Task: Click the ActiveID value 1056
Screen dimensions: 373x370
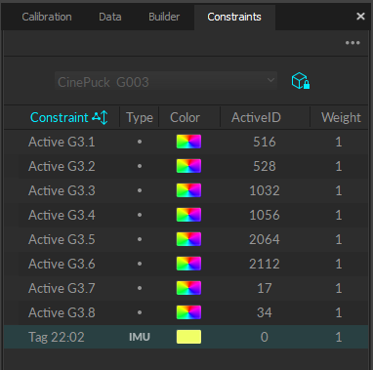Action: (x=265, y=215)
